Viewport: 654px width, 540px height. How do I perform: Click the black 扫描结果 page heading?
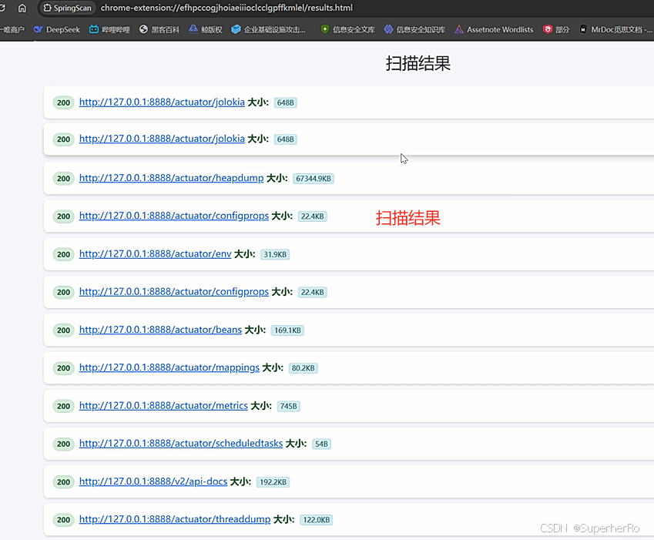418,63
